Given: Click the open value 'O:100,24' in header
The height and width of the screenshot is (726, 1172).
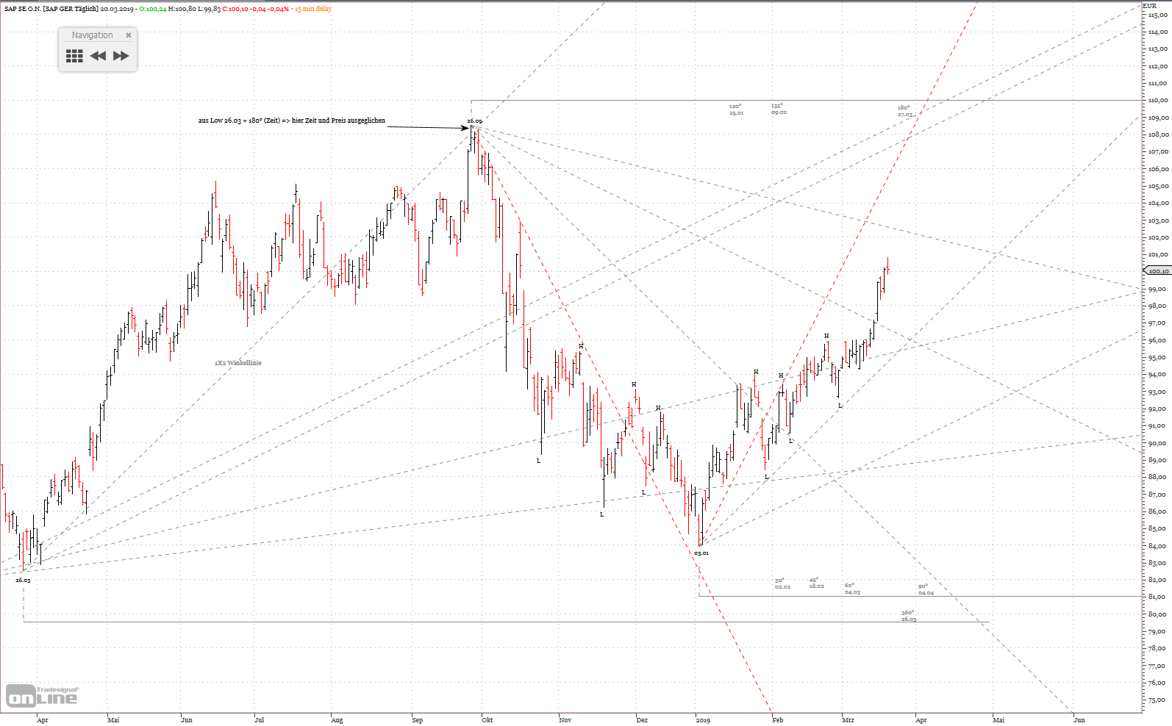Looking at the screenshot, I should point(153,9).
